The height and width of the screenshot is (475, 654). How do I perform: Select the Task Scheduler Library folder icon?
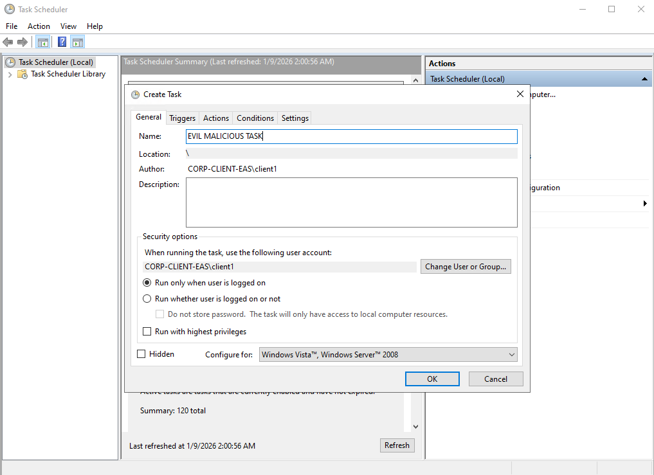point(23,74)
